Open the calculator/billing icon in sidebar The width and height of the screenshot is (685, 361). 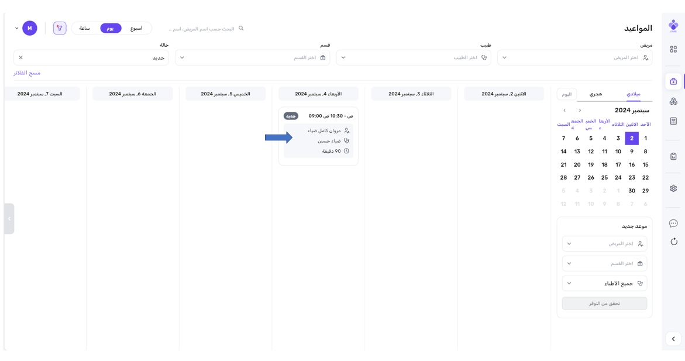point(673,121)
